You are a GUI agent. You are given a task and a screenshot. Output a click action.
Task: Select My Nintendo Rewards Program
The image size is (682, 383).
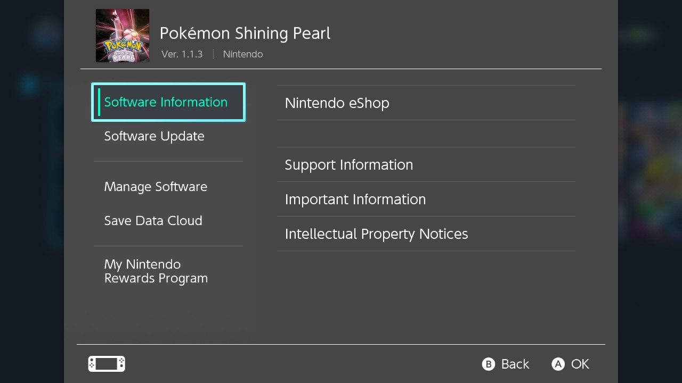[x=156, y=271]
